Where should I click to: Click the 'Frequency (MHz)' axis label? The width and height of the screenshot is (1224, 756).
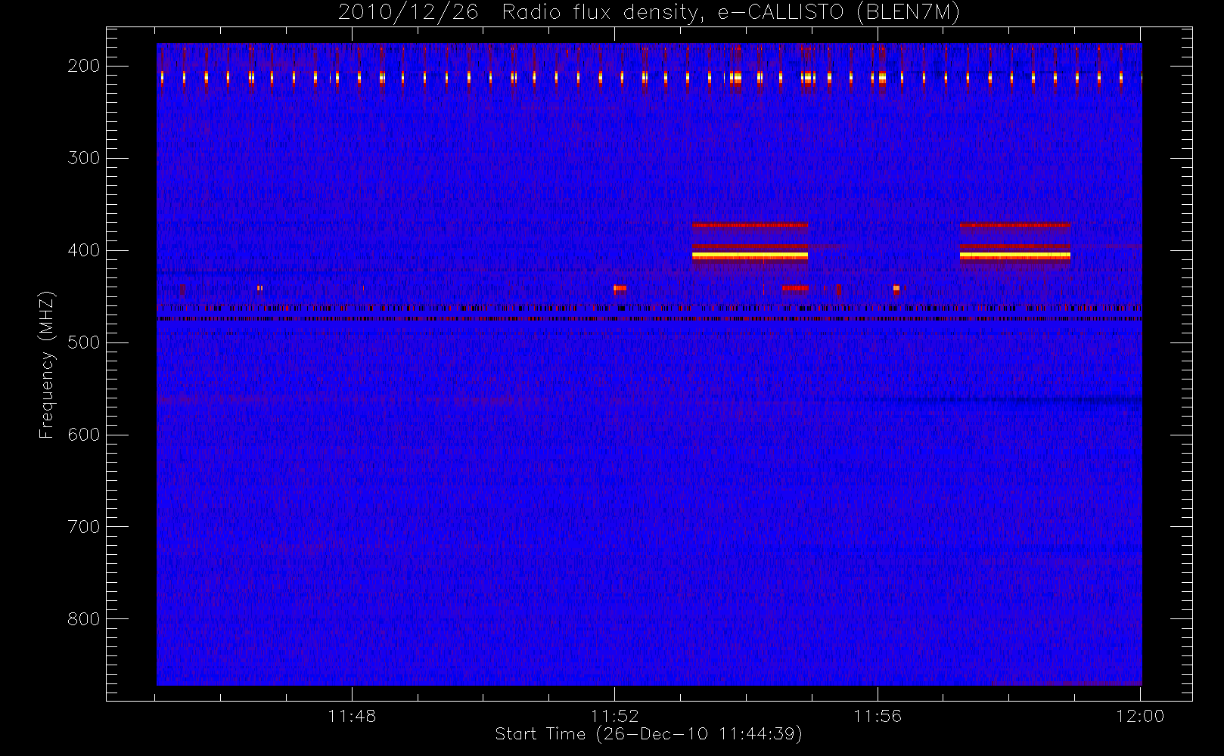(x=47, y=364)
